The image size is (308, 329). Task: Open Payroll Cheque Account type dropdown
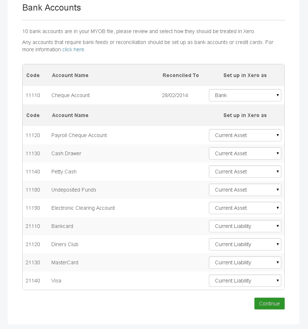(x=245, y=135)
